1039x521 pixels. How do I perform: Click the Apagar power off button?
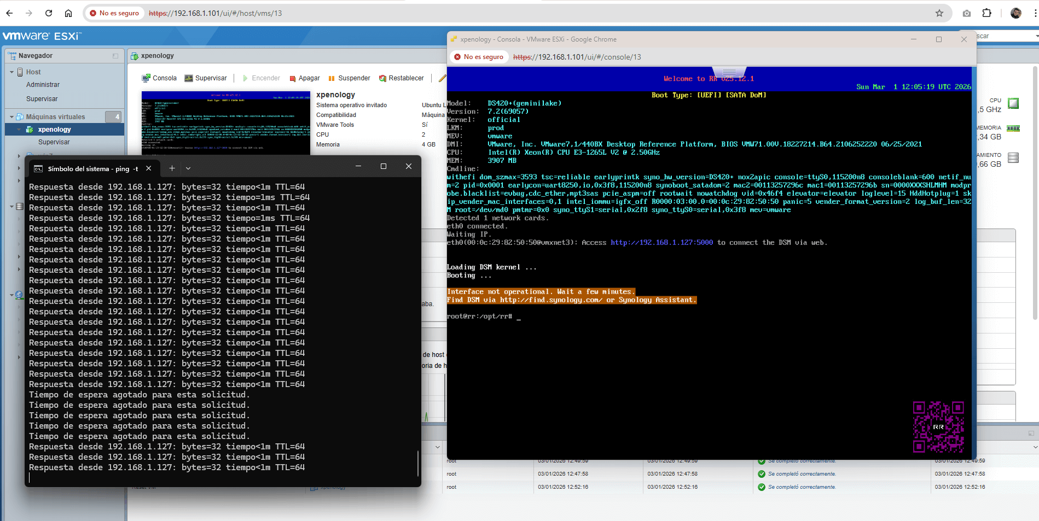click(305, 78)
